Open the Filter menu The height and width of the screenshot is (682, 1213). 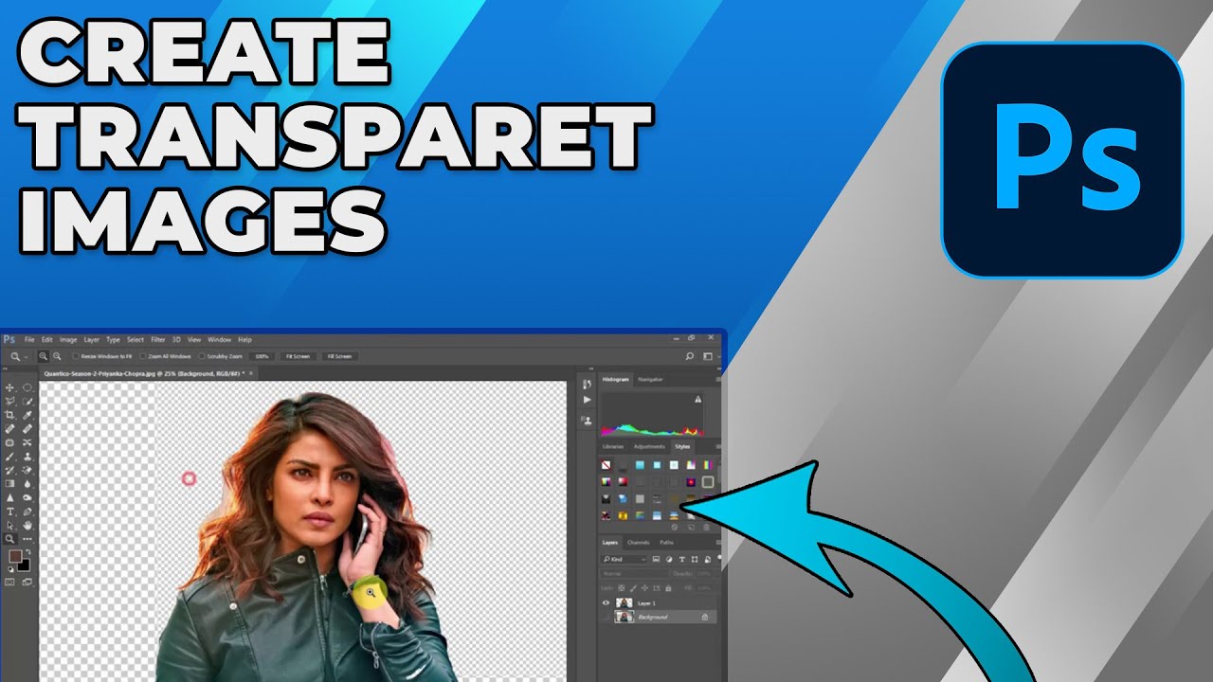pyautogui.click(x=157, y=339)
